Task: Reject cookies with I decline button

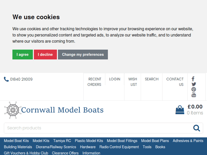Action: pyautogui.click(x=45, y=55)
